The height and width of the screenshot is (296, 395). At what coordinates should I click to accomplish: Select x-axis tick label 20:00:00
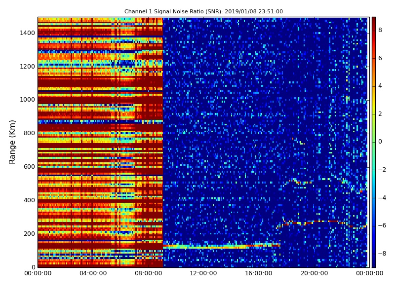pyautogui.click(x=314, y=273)
